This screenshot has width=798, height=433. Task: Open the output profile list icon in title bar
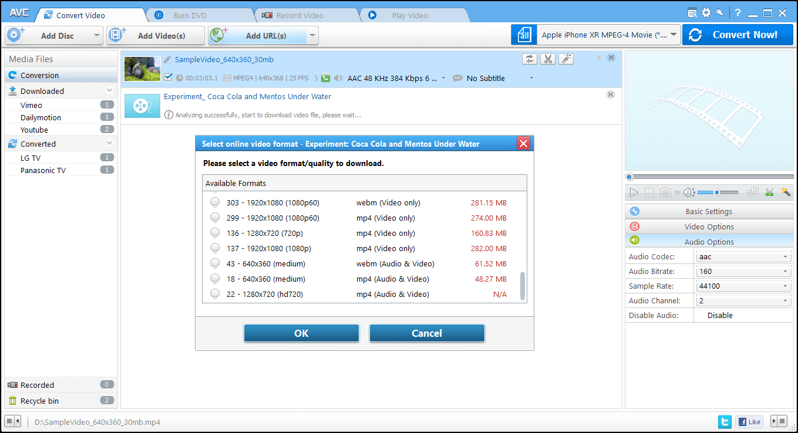692,13
